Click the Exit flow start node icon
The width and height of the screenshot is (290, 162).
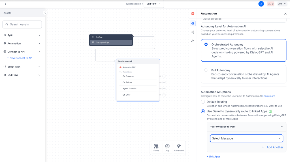93,37
